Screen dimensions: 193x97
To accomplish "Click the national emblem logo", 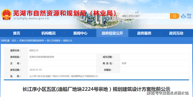I will point(7,14).
